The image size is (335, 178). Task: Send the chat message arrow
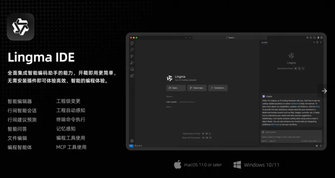tap(319, 141)
